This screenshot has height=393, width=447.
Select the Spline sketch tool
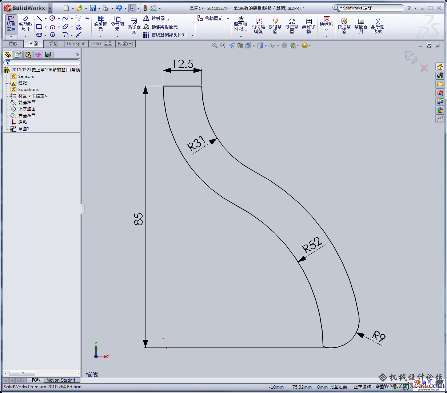click(x=65, y=18)
